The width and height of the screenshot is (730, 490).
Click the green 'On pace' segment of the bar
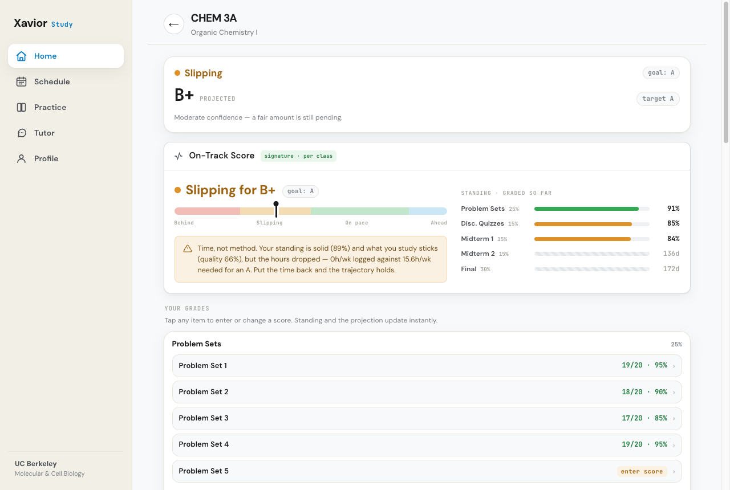(x=360, y=211)
